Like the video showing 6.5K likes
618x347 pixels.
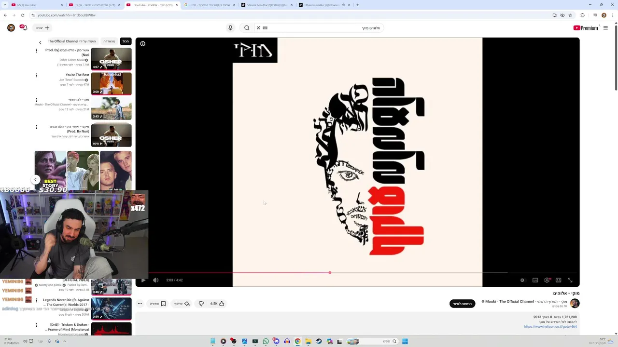218,304
